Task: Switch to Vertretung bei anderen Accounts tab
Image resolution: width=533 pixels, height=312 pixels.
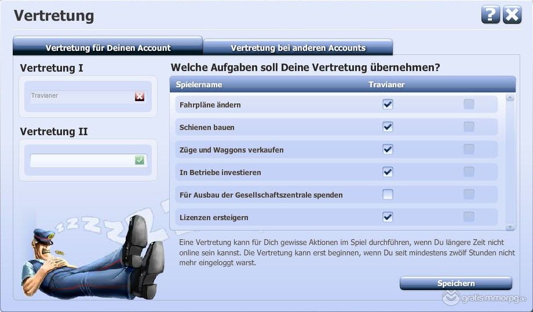Action: (x=298, y=47)
